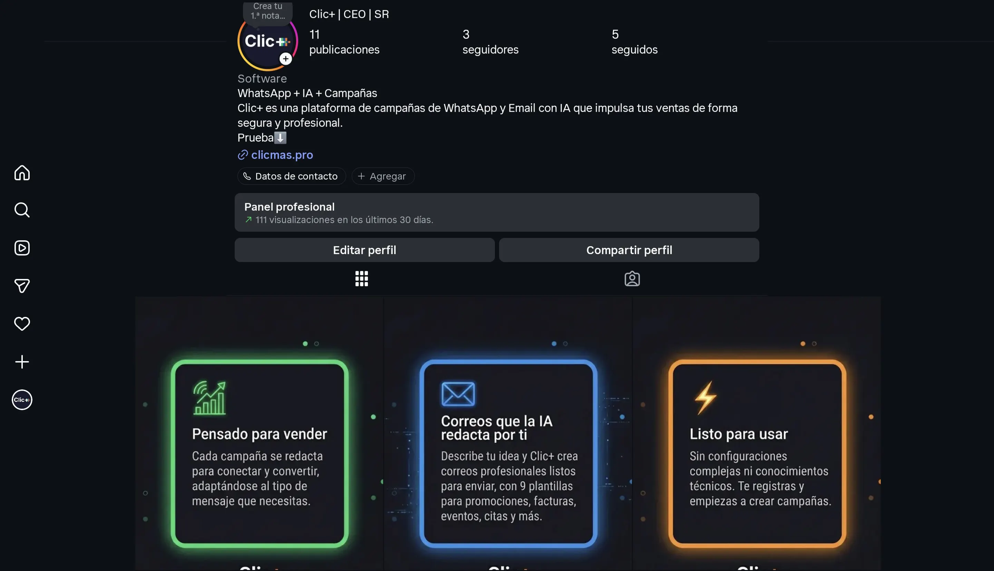
Task: Create new post with plus icon
Action: 22,361
